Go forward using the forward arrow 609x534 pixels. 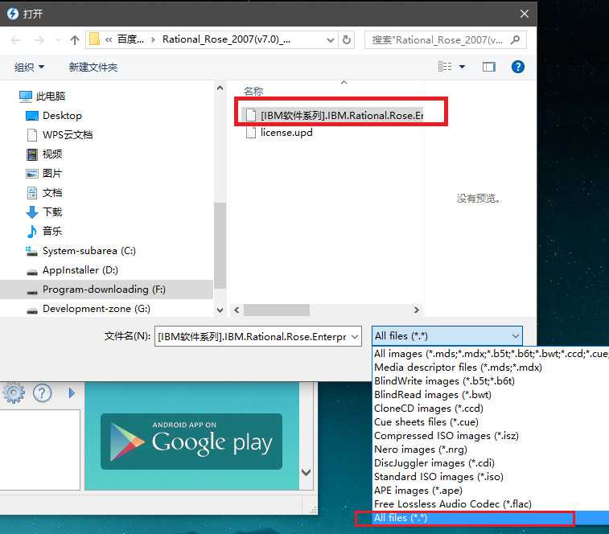pos(39,40)
